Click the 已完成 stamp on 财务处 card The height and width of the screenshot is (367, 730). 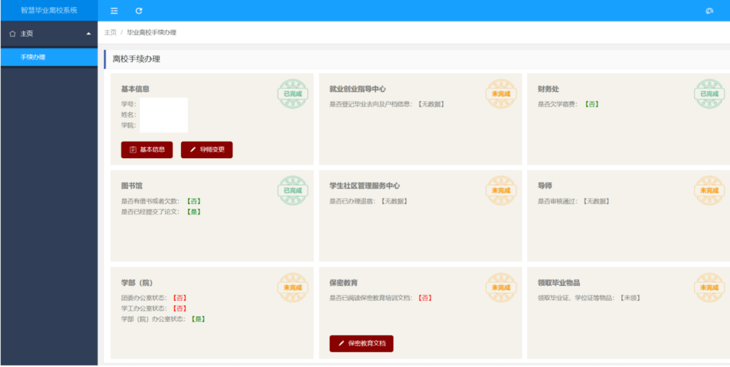(710, 94)
